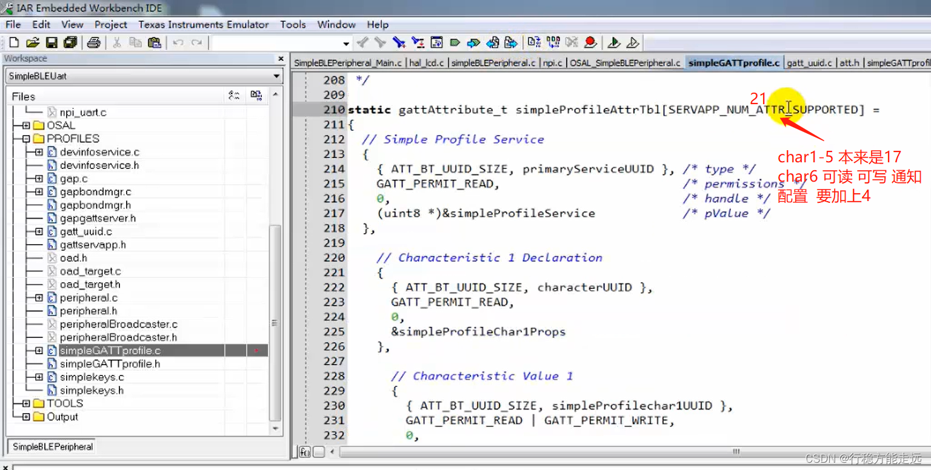
Task: Save the current file via floppy icon
Action: [x=52, y=42]
